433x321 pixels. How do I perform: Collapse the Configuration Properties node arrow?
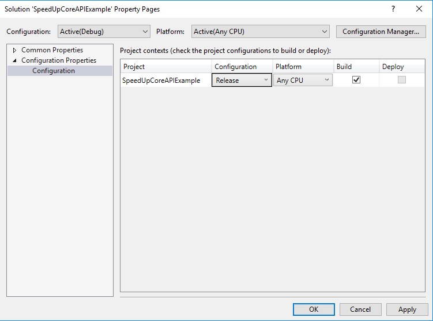(14, 60)
